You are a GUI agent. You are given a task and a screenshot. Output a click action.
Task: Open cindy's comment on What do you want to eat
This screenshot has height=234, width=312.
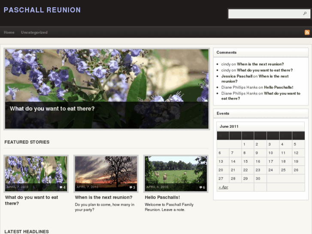[265, 70]
